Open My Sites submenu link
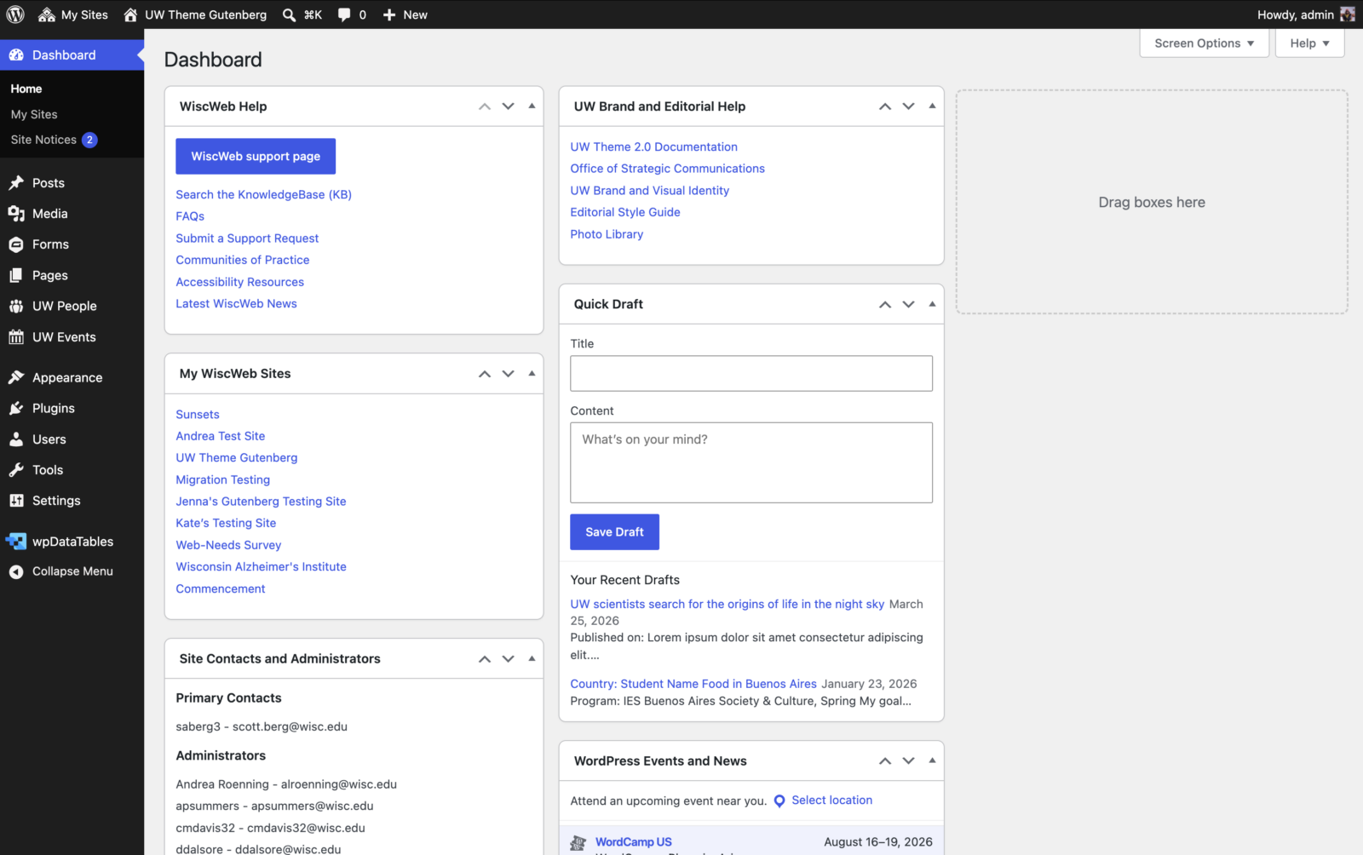 coord(34,114)
